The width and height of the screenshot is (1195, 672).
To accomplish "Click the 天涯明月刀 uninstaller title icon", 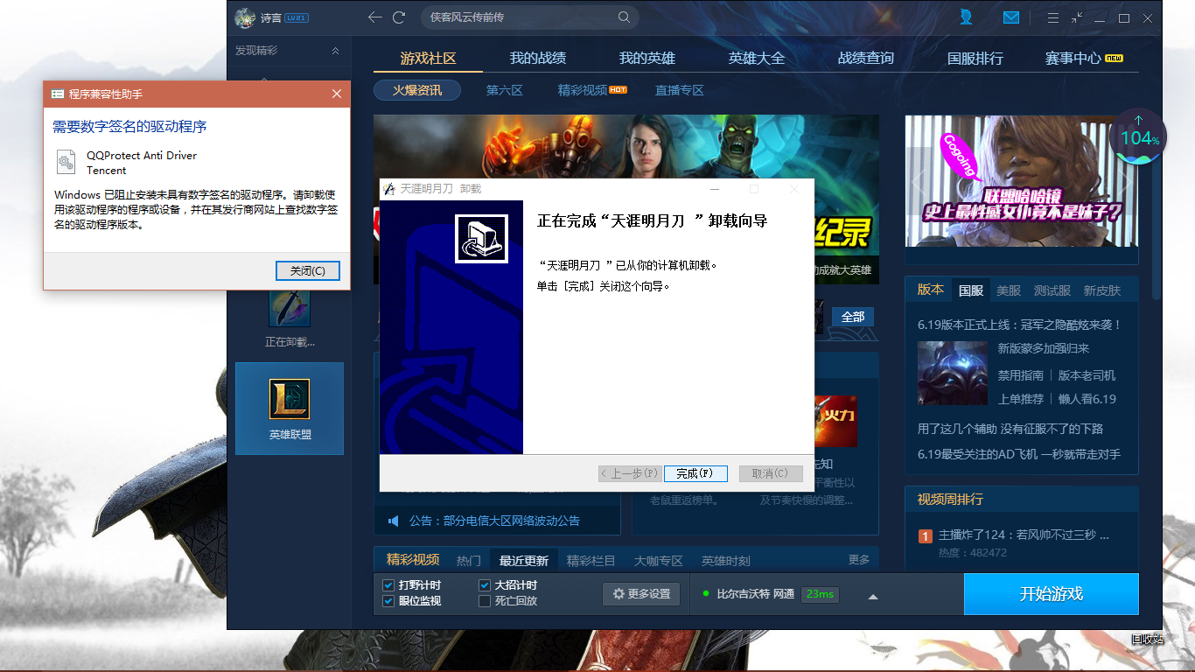I will (389, 189).
